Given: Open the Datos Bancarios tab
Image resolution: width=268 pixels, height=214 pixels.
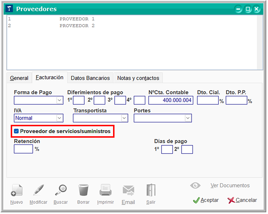Looking at the screenshot, I should (x=90, y=78).
